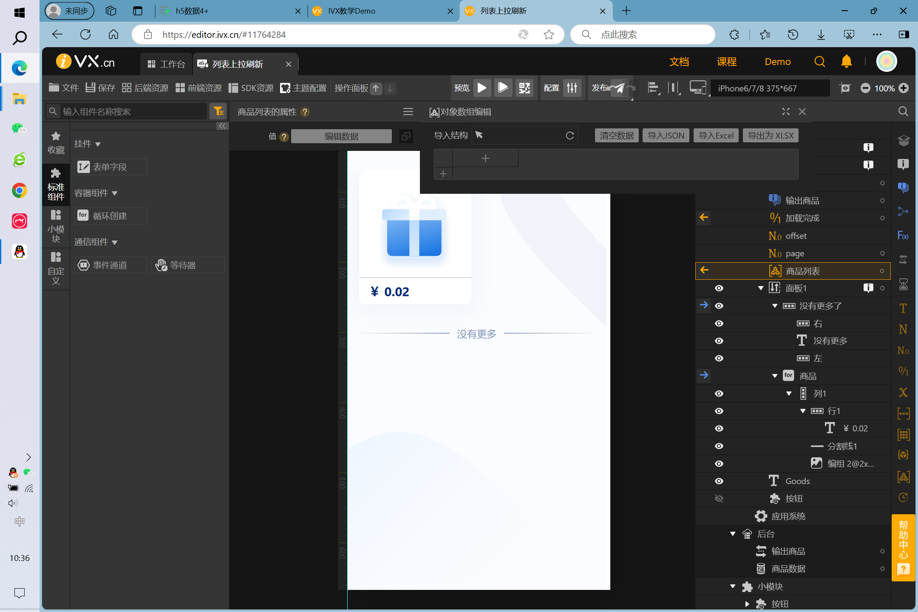Click the configuration sliders icon

coord(572,88)
